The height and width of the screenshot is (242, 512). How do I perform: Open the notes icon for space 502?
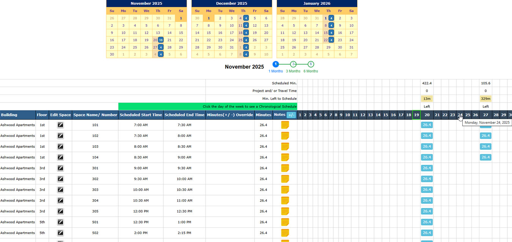pos(285,233)
